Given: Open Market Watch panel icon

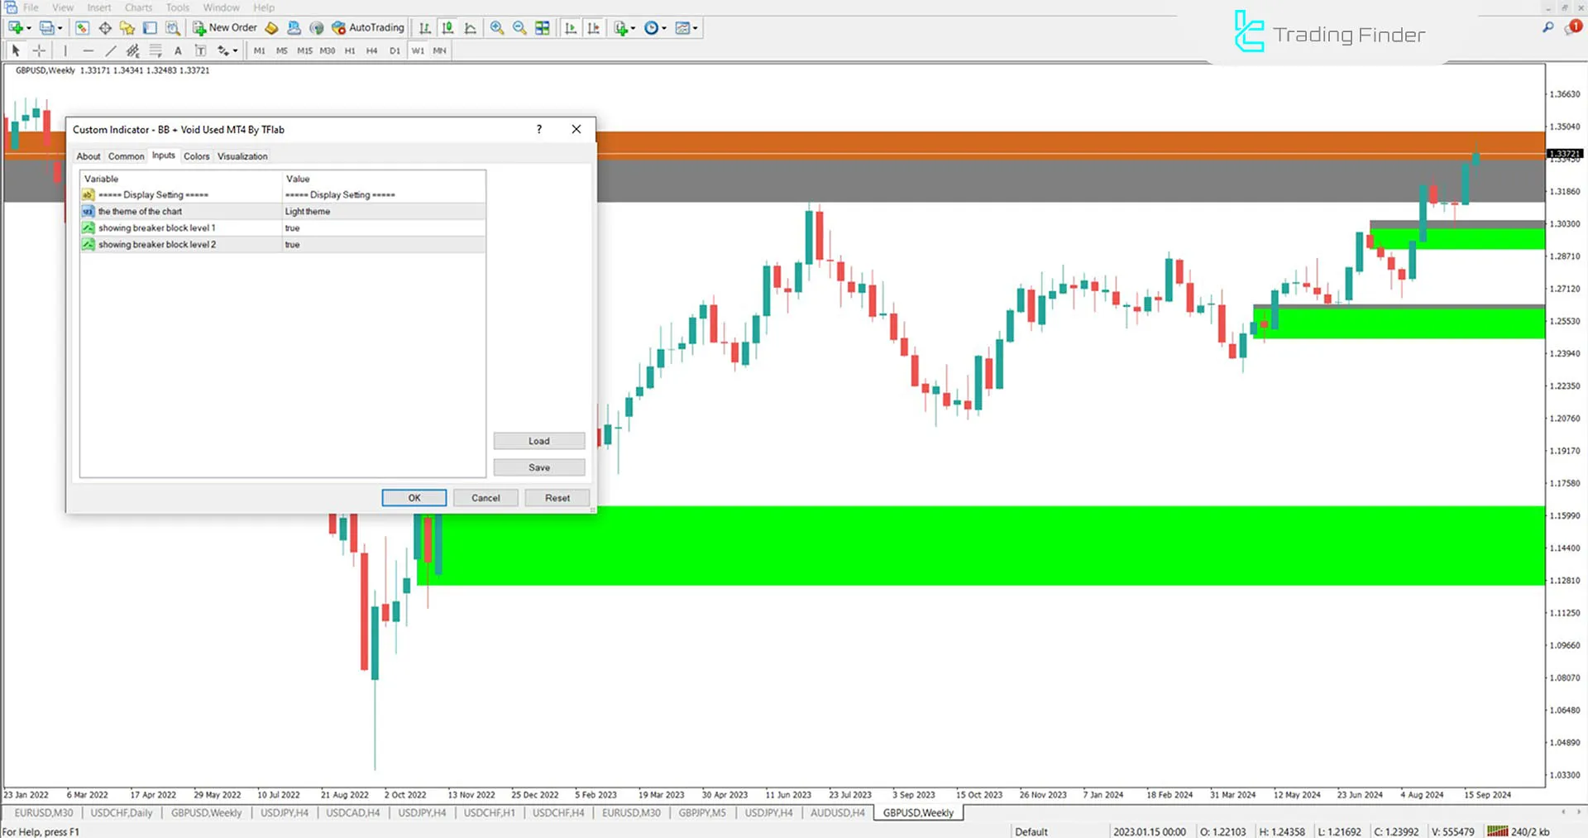Looking at the screenshot, I should tap(82, 28).
